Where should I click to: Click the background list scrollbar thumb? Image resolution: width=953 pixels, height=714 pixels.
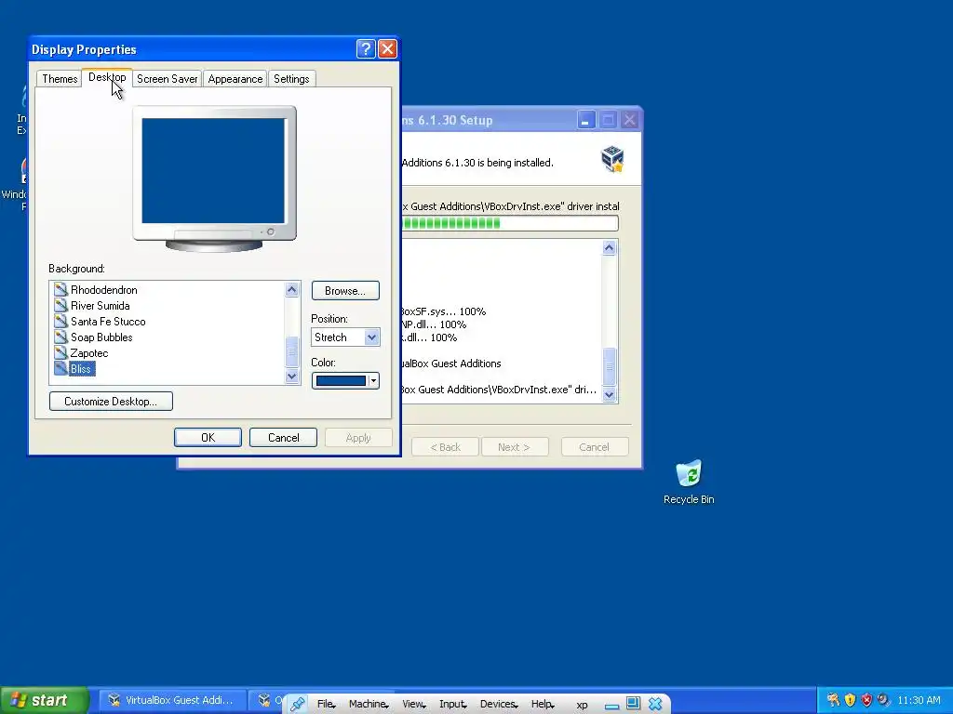point(291,352)
